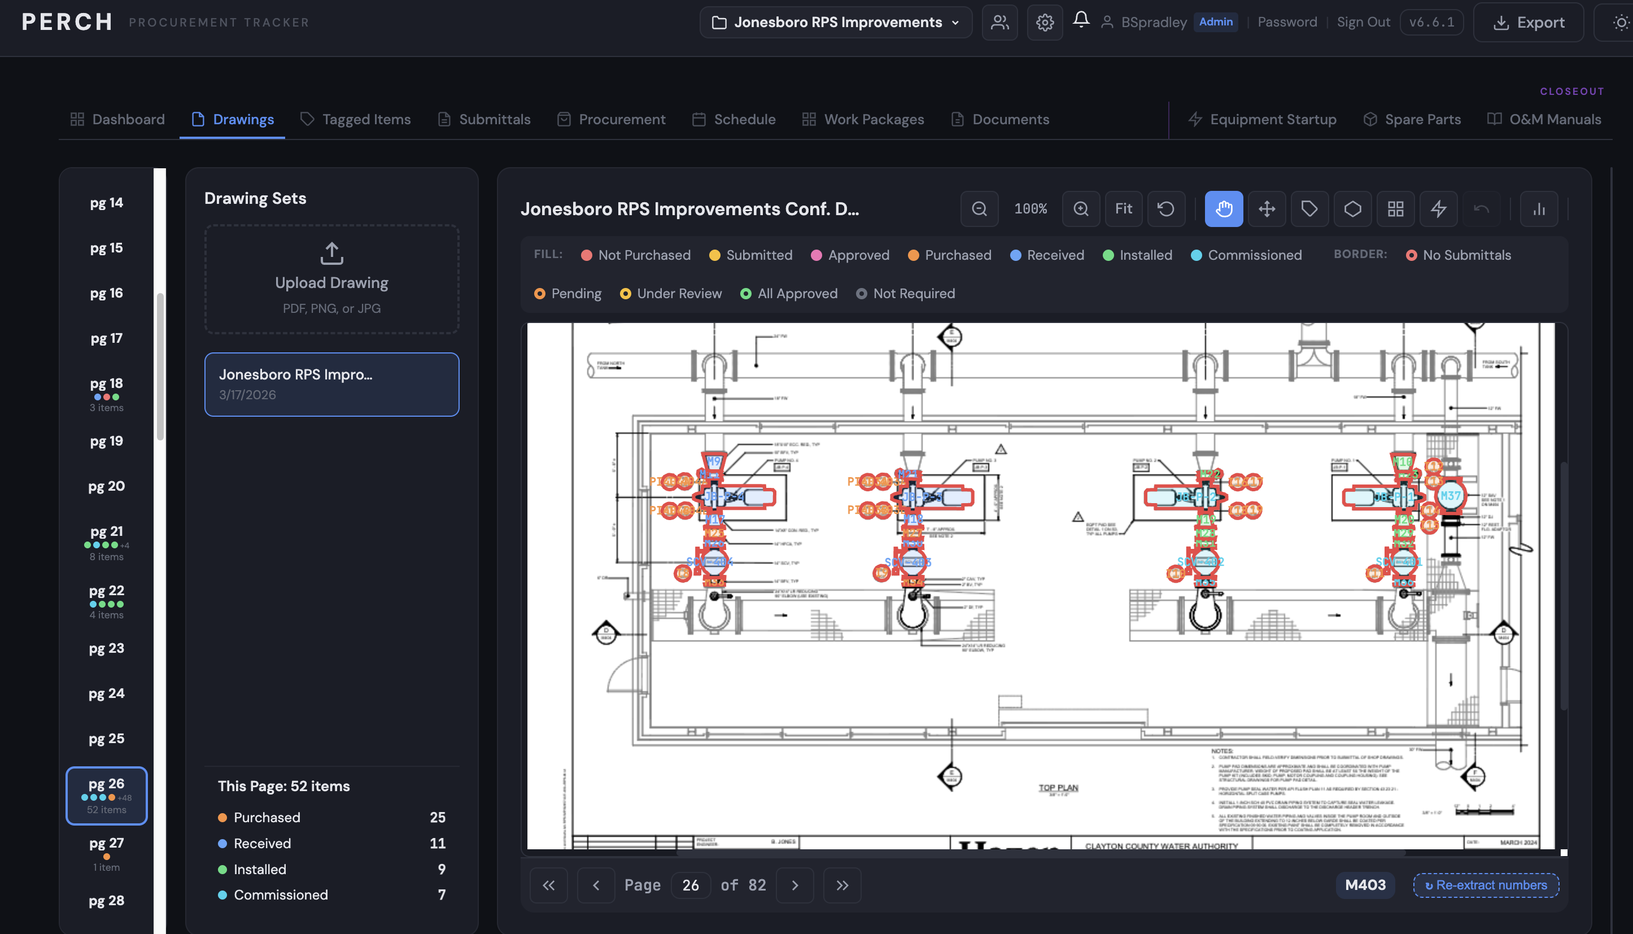1633x934 pixels.
Task: Click the upload arrow icon
Action: click(x=331, y=254)
